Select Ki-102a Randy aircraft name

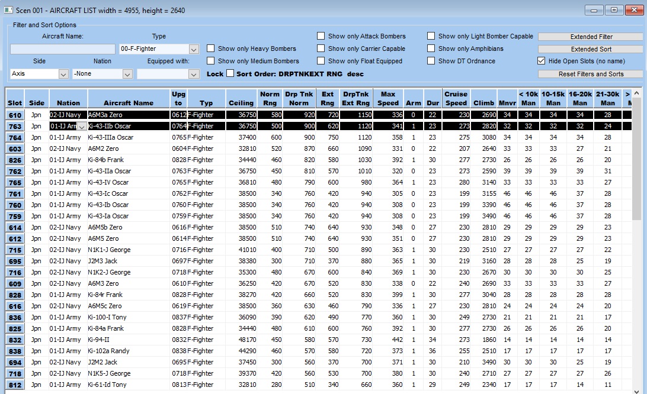click(108, 351)
